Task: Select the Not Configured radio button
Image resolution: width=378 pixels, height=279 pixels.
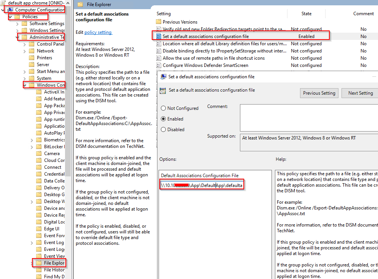Action: [x=163, y=108]
